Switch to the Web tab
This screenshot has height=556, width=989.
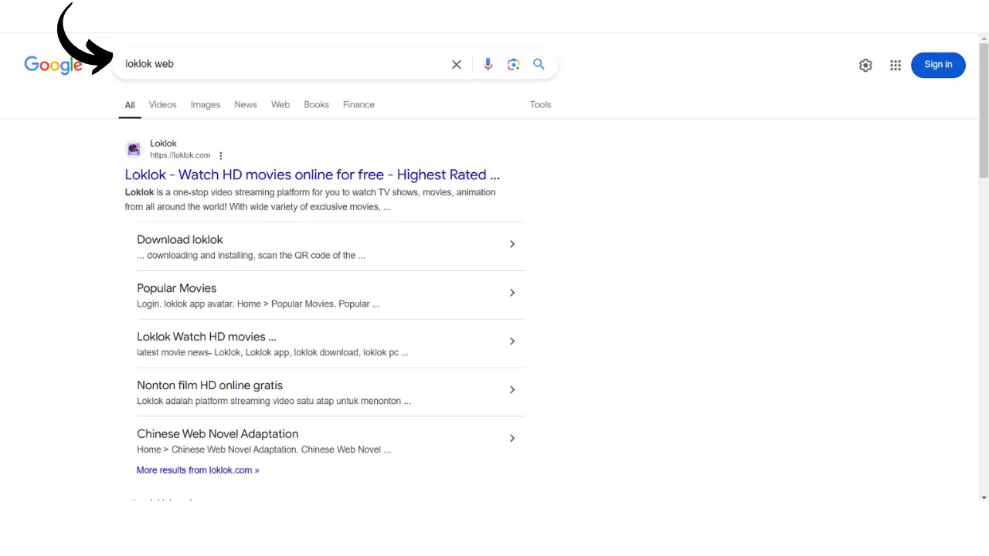point(280,105)
